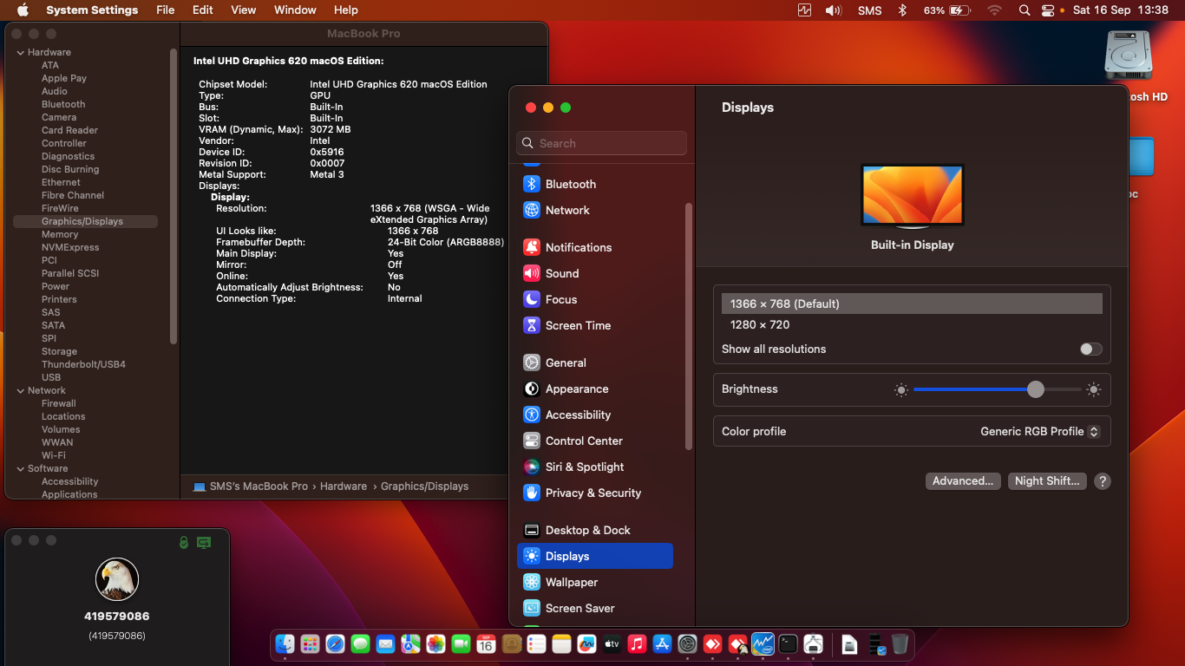The height and width of the screenshot is (666, 1185).
Task: Open the Apple menu
Action: click(23, 10)
